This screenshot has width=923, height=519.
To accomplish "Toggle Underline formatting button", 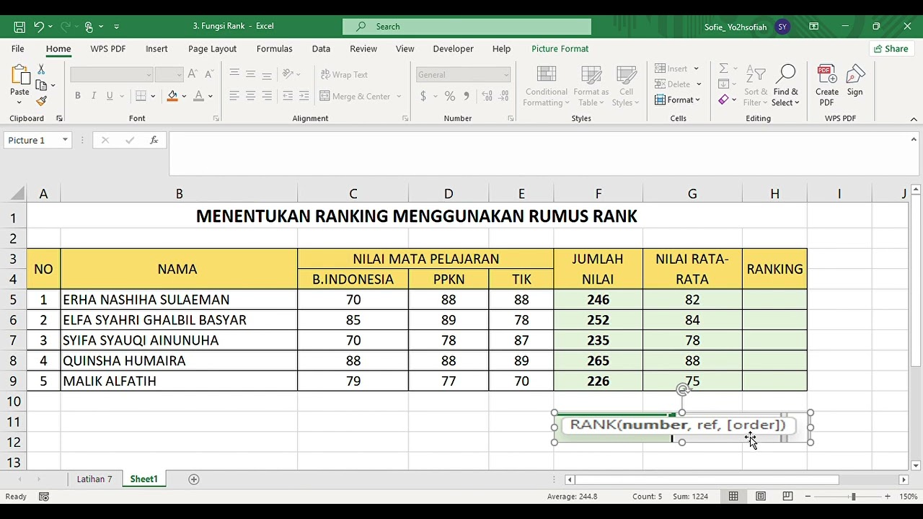I will [110, 96].
